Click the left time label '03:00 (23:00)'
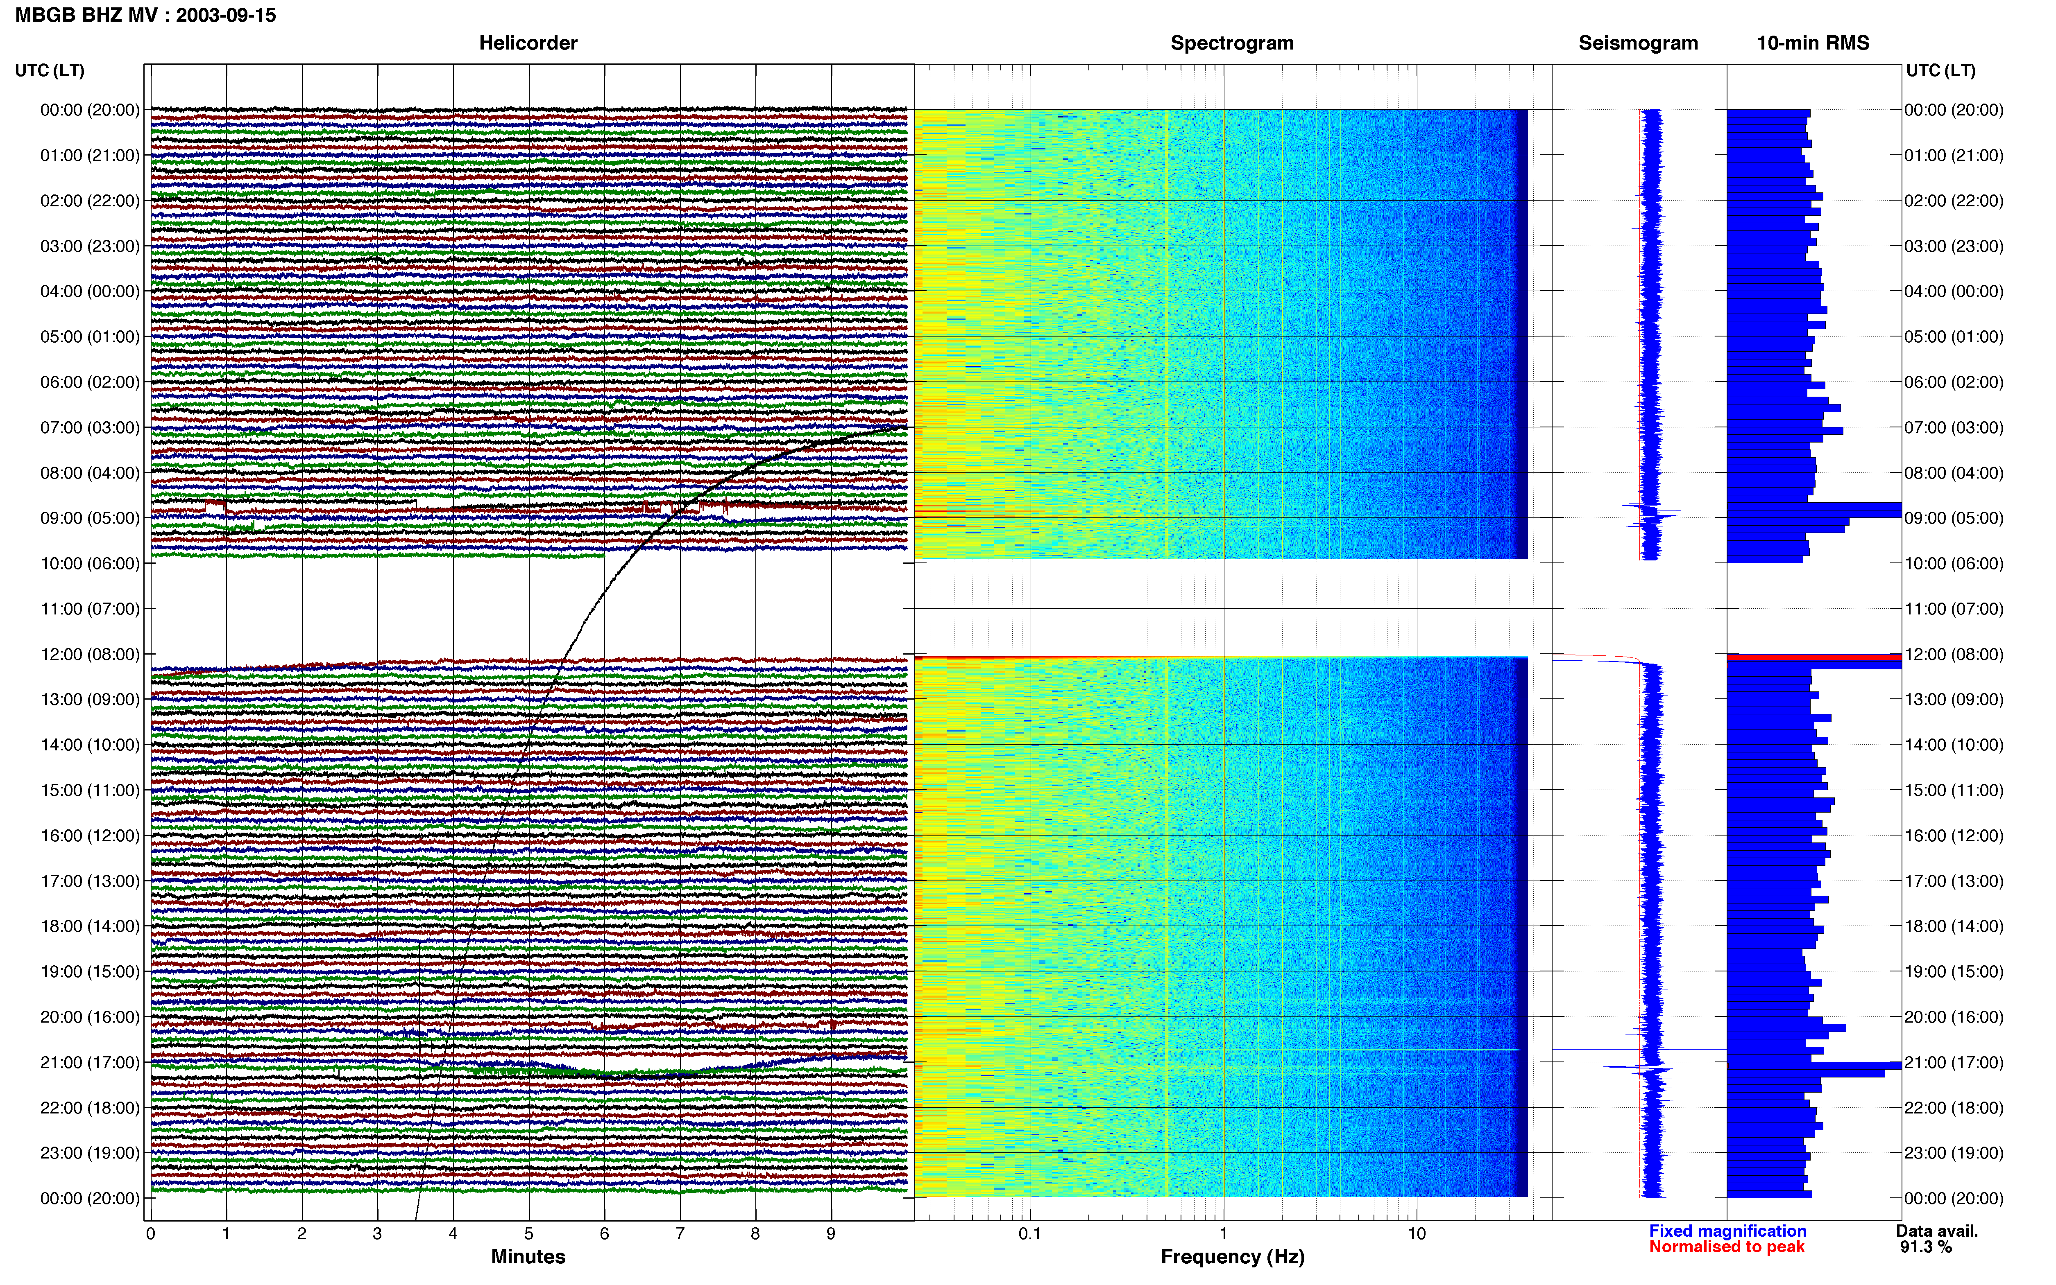 [x=90, y=246]
